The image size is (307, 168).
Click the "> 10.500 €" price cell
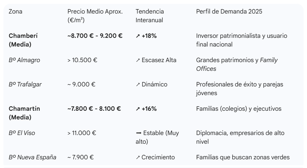82,60
